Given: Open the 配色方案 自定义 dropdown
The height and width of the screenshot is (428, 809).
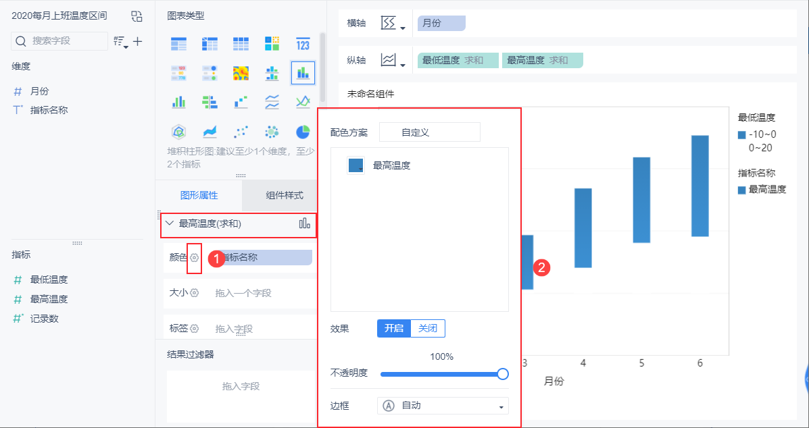Looking at the screenshot, I should tap(430, 132).
